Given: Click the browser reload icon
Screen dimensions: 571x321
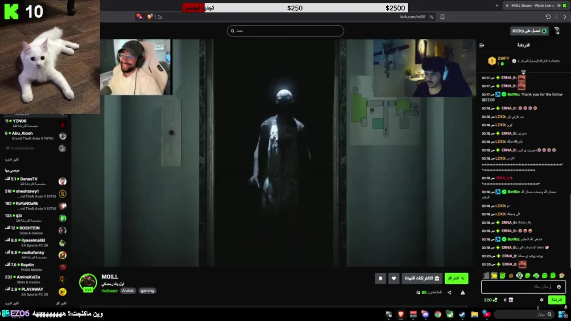Looking at the screenshot, I should point(548,17).
